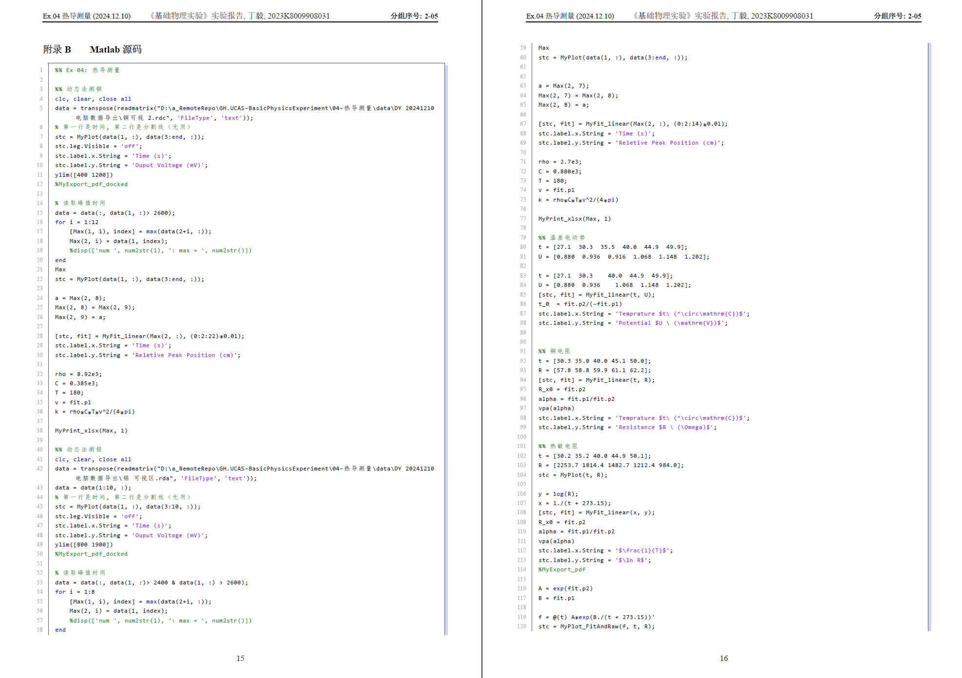The image size is (962, 678).
Task: Click the '%% 热敏电阻' comment on line 101
Action: (558, 446)
